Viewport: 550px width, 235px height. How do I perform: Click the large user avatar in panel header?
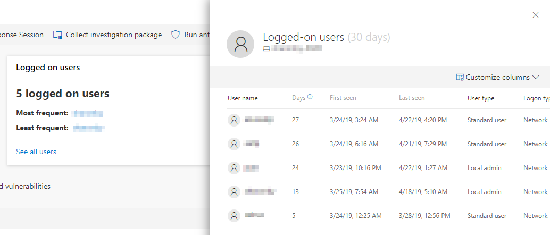pyautogui.click(x=240, y=44)
